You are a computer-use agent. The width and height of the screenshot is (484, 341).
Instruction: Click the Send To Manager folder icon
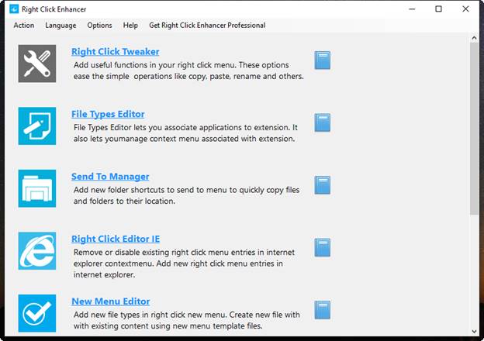pos(37,188)
